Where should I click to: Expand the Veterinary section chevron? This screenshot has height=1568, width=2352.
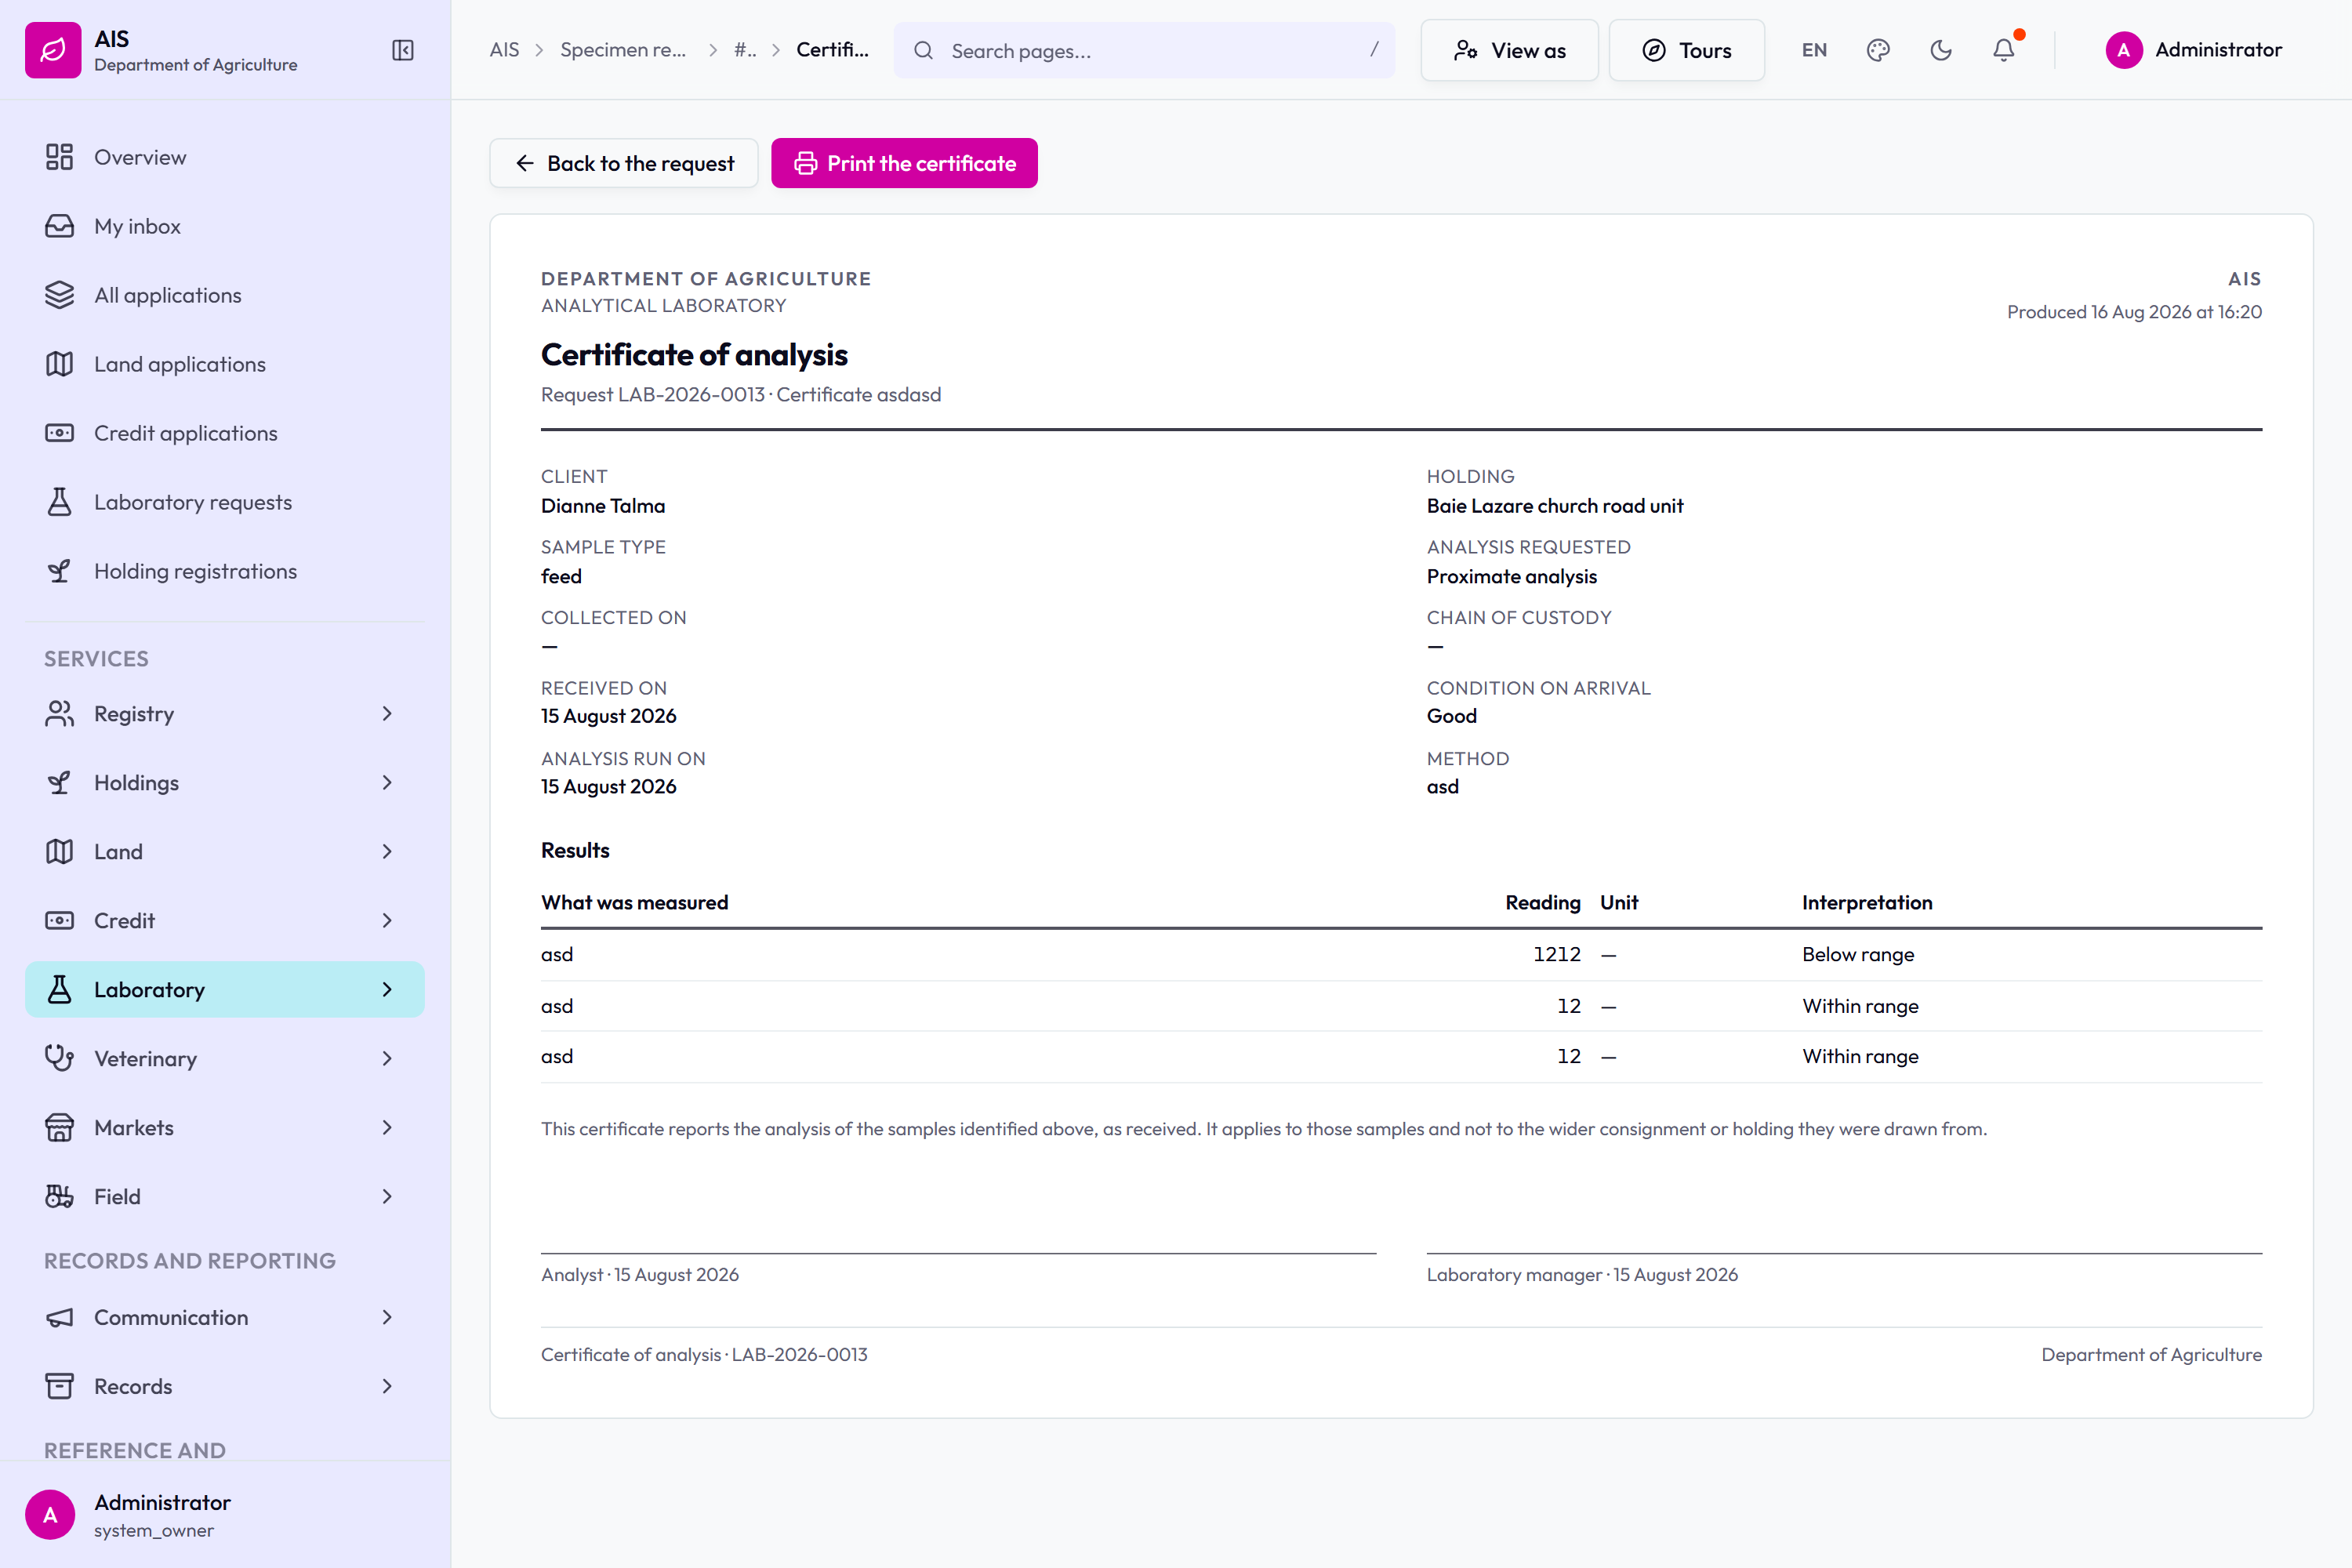click(387, 1058)
